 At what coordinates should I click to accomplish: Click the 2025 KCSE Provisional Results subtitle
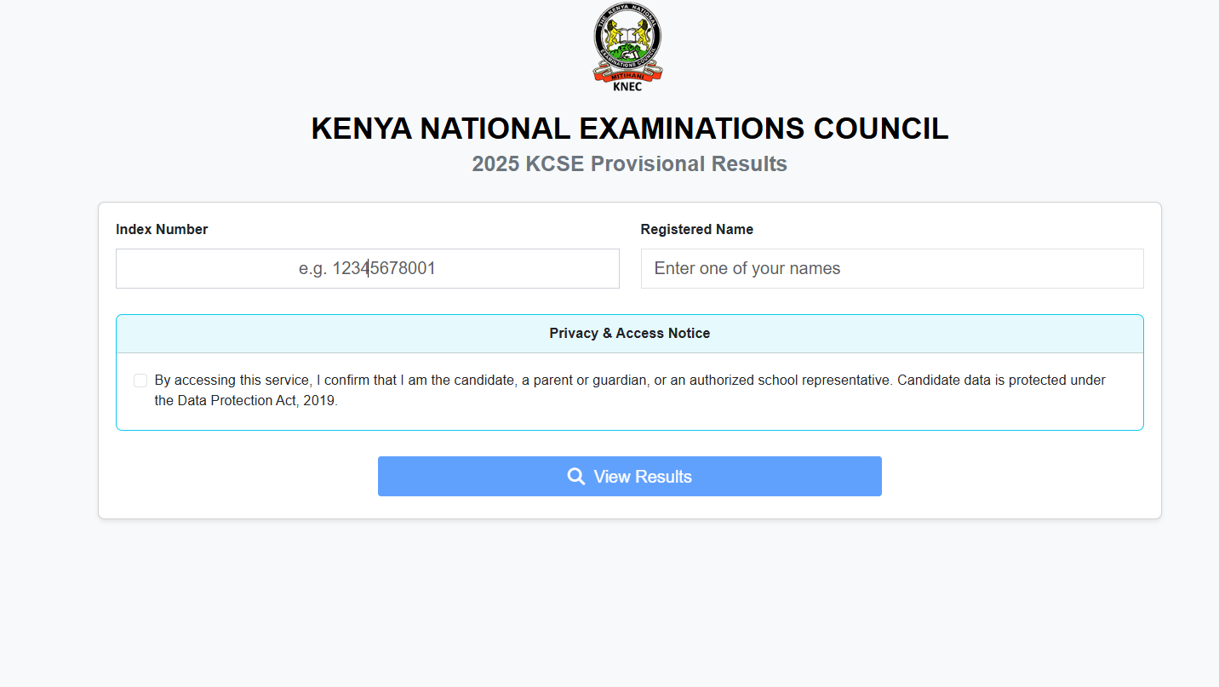(x=629, y=164)
